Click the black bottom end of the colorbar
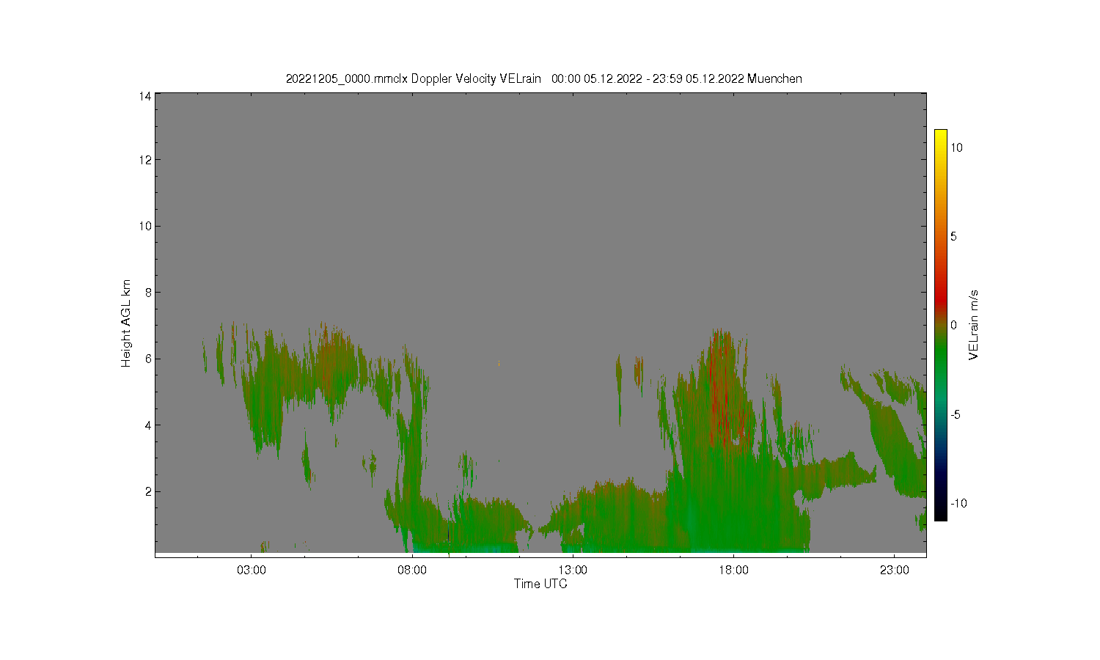The height and width of the screenshot is (660, 1100). [941, 513]
